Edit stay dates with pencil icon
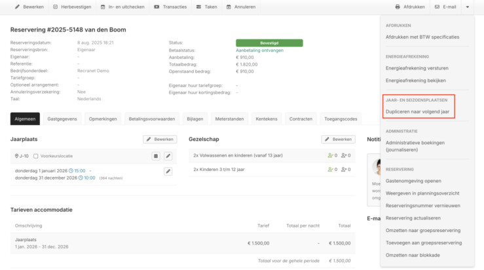Screen dimensions: 484x270 click(168, 171)
